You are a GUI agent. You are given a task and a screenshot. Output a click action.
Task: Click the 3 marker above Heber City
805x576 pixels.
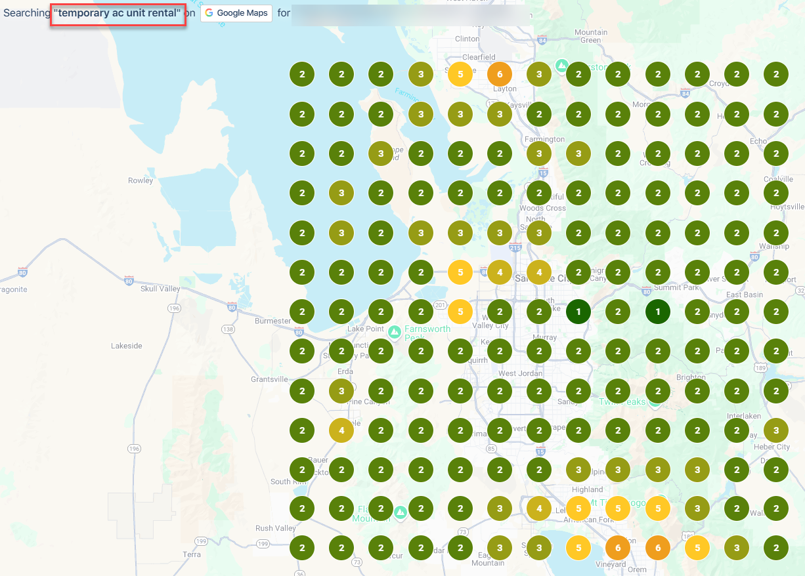pos(776,430)
